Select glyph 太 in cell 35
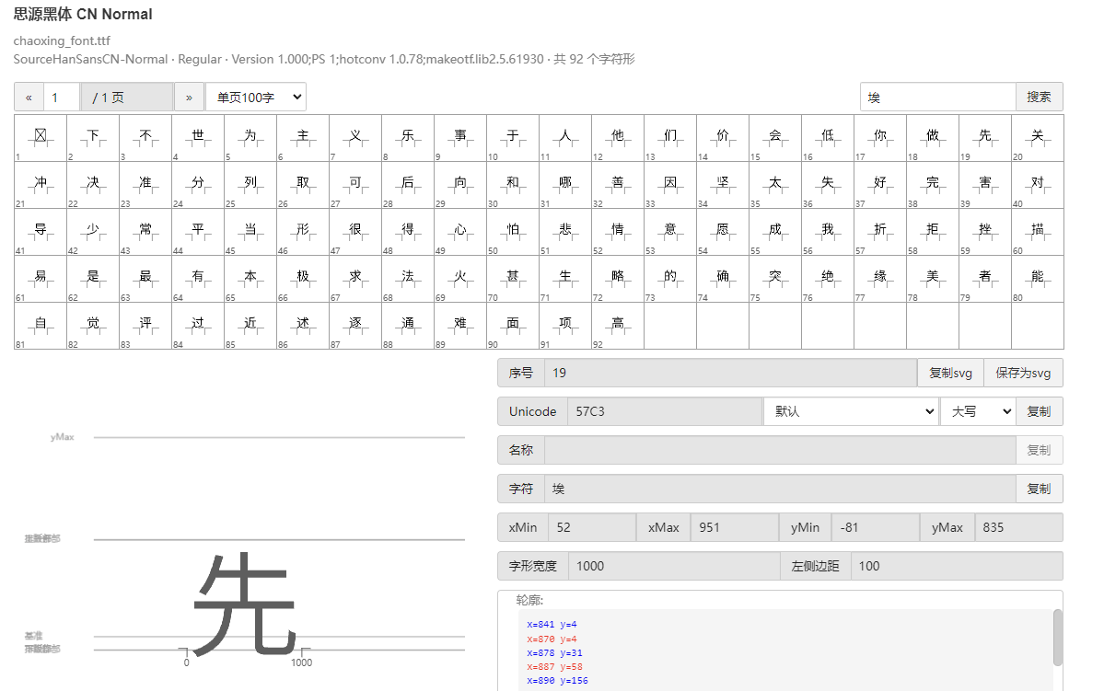The width and height of the screenshot is (1104, 691). pyautogui.click(x=775, y=186)
